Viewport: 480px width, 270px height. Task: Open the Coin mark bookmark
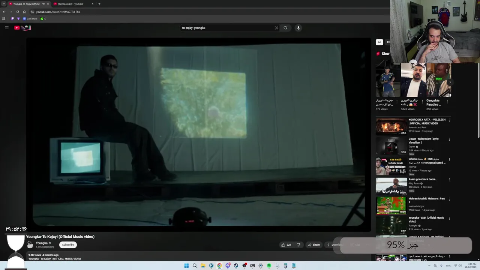coord(30,19)
